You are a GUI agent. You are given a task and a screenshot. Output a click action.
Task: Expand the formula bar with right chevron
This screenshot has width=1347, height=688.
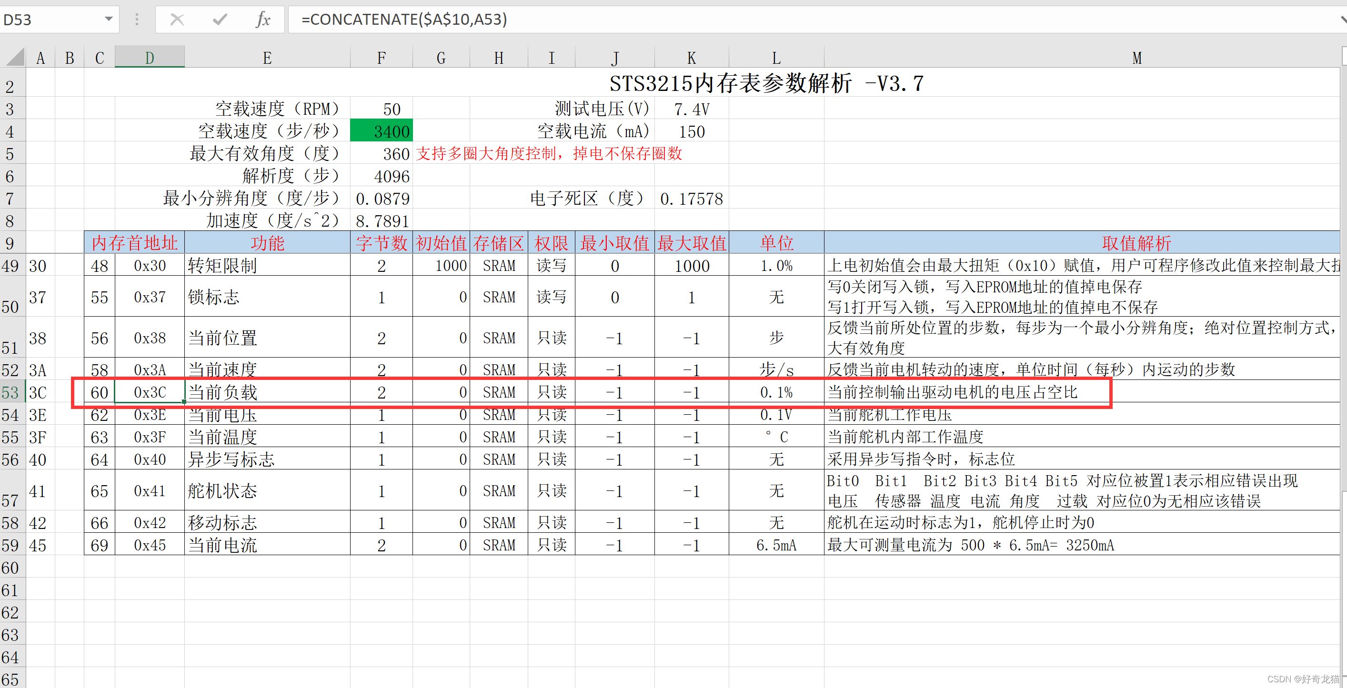[x=1343, y=20]
